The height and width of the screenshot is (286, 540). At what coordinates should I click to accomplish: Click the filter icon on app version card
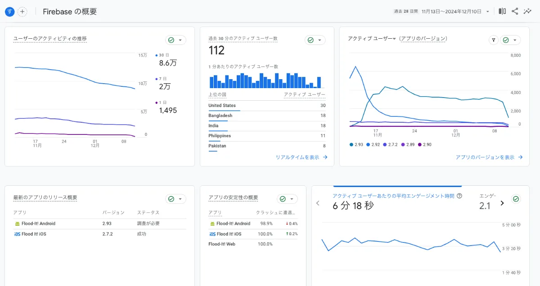pos(494,40)
